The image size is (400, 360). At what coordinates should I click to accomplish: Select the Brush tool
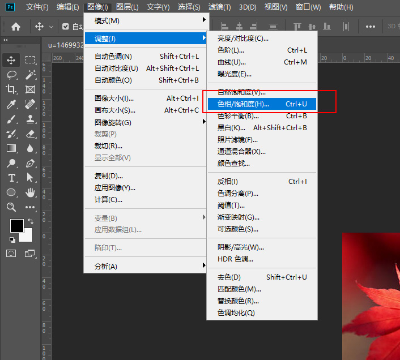(x=11, y=119)
